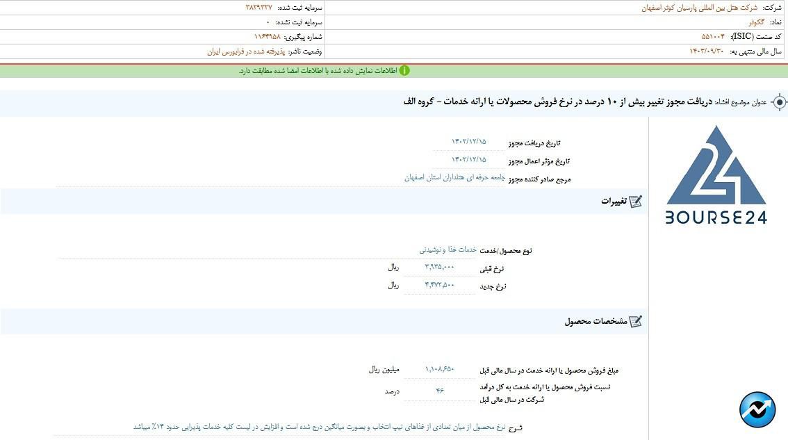Click the مرجع صادر کننده مجوز label
Image resolution: width=788 pixels, height=440 pixels.
click(x=539, y=179)
